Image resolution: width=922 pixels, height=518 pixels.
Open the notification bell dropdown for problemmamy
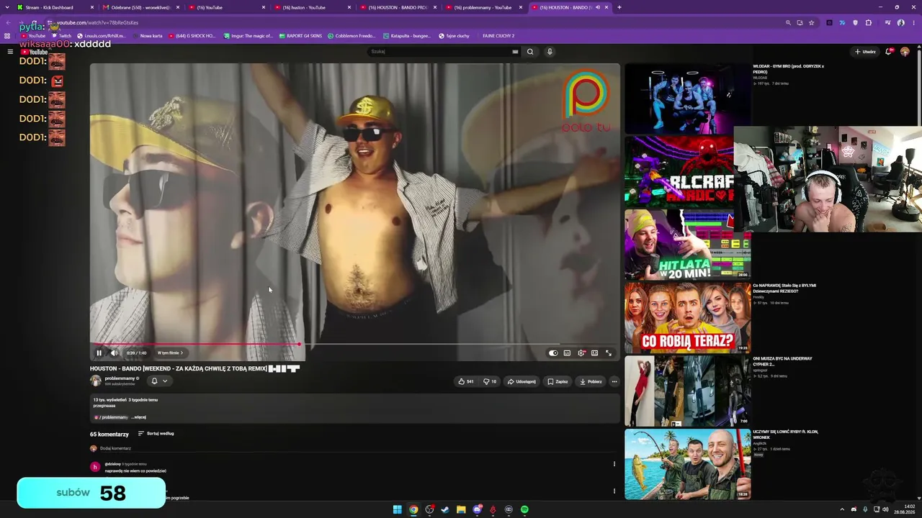(159, 381)
